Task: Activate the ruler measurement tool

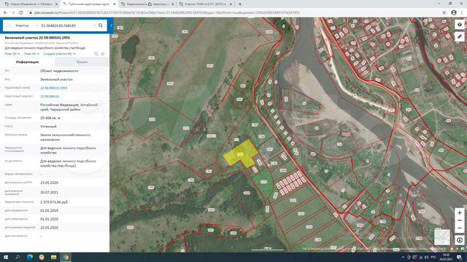Action: (x=460, y=37)
